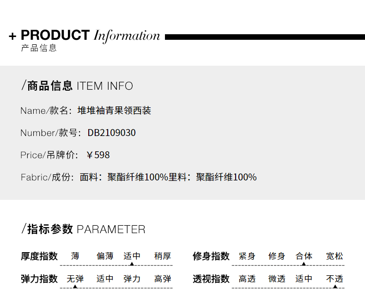Select the 宽松 fit option
365x291 pixels.
pos(335,256)
